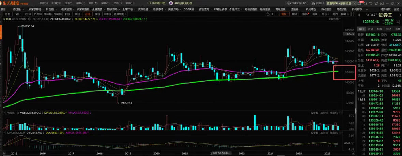This screenshot has width=402, height=156.
Task: Expand the 5日 period dropdown
Action: [21, 14]
